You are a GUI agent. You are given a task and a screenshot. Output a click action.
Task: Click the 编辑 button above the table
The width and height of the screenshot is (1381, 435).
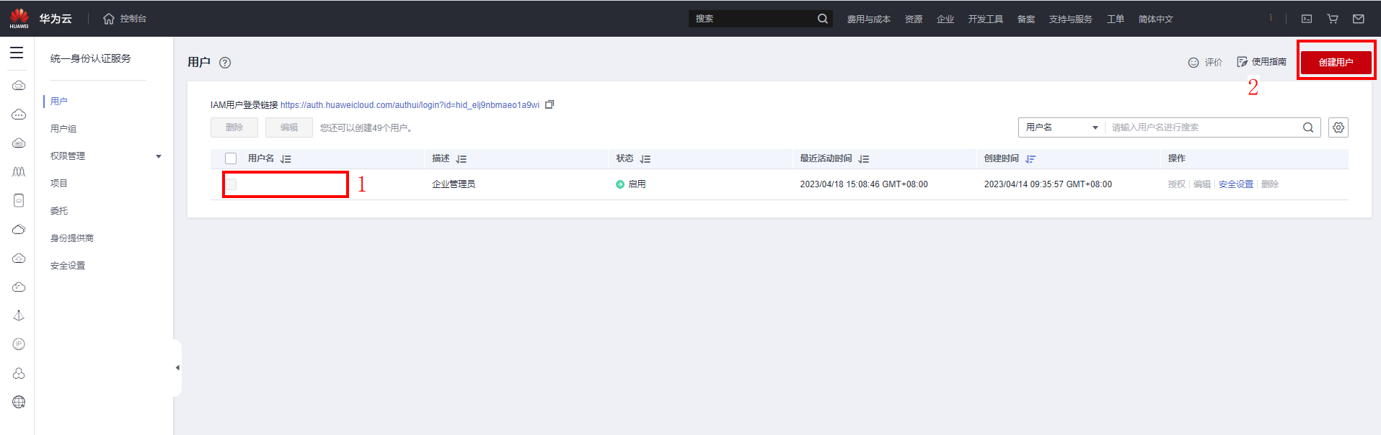(x=289, y=127)
